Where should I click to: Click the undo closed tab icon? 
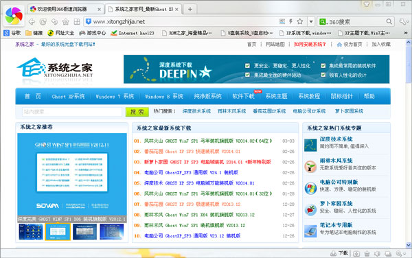(x=54, y=22)
